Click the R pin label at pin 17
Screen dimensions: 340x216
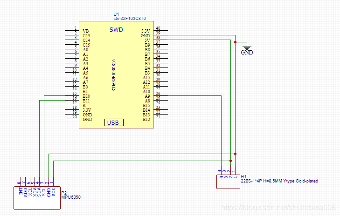coord(84,105)
